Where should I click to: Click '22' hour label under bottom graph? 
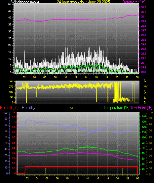pos(128,178)
